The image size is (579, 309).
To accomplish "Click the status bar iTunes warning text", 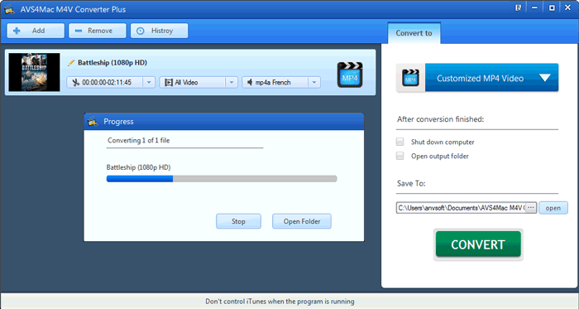I will 280,302.
